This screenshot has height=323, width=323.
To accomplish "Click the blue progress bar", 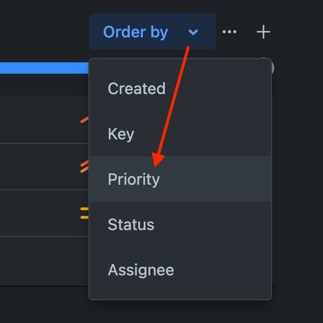I will pos(44,68).
